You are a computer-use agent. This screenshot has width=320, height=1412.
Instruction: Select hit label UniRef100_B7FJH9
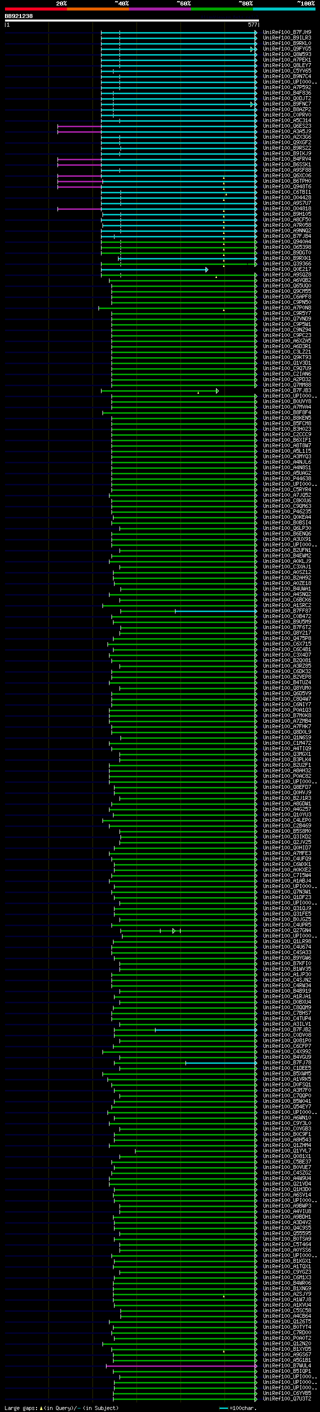[287, 33]
